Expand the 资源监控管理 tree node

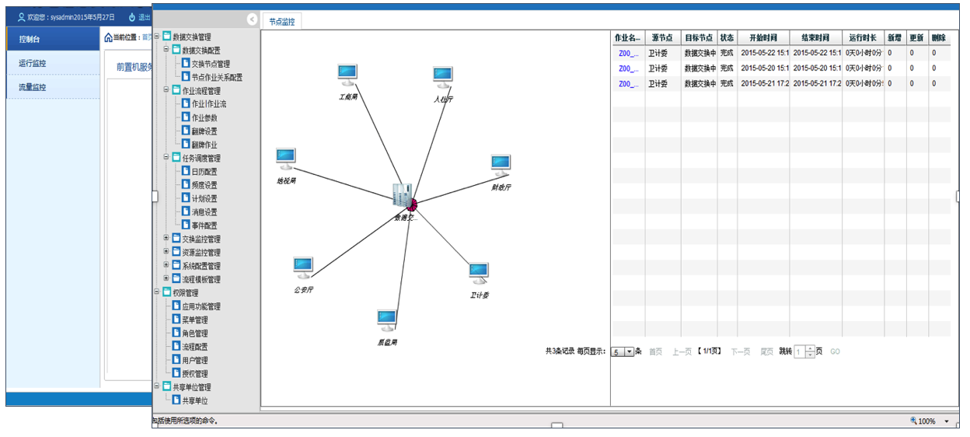click(166, 252)
